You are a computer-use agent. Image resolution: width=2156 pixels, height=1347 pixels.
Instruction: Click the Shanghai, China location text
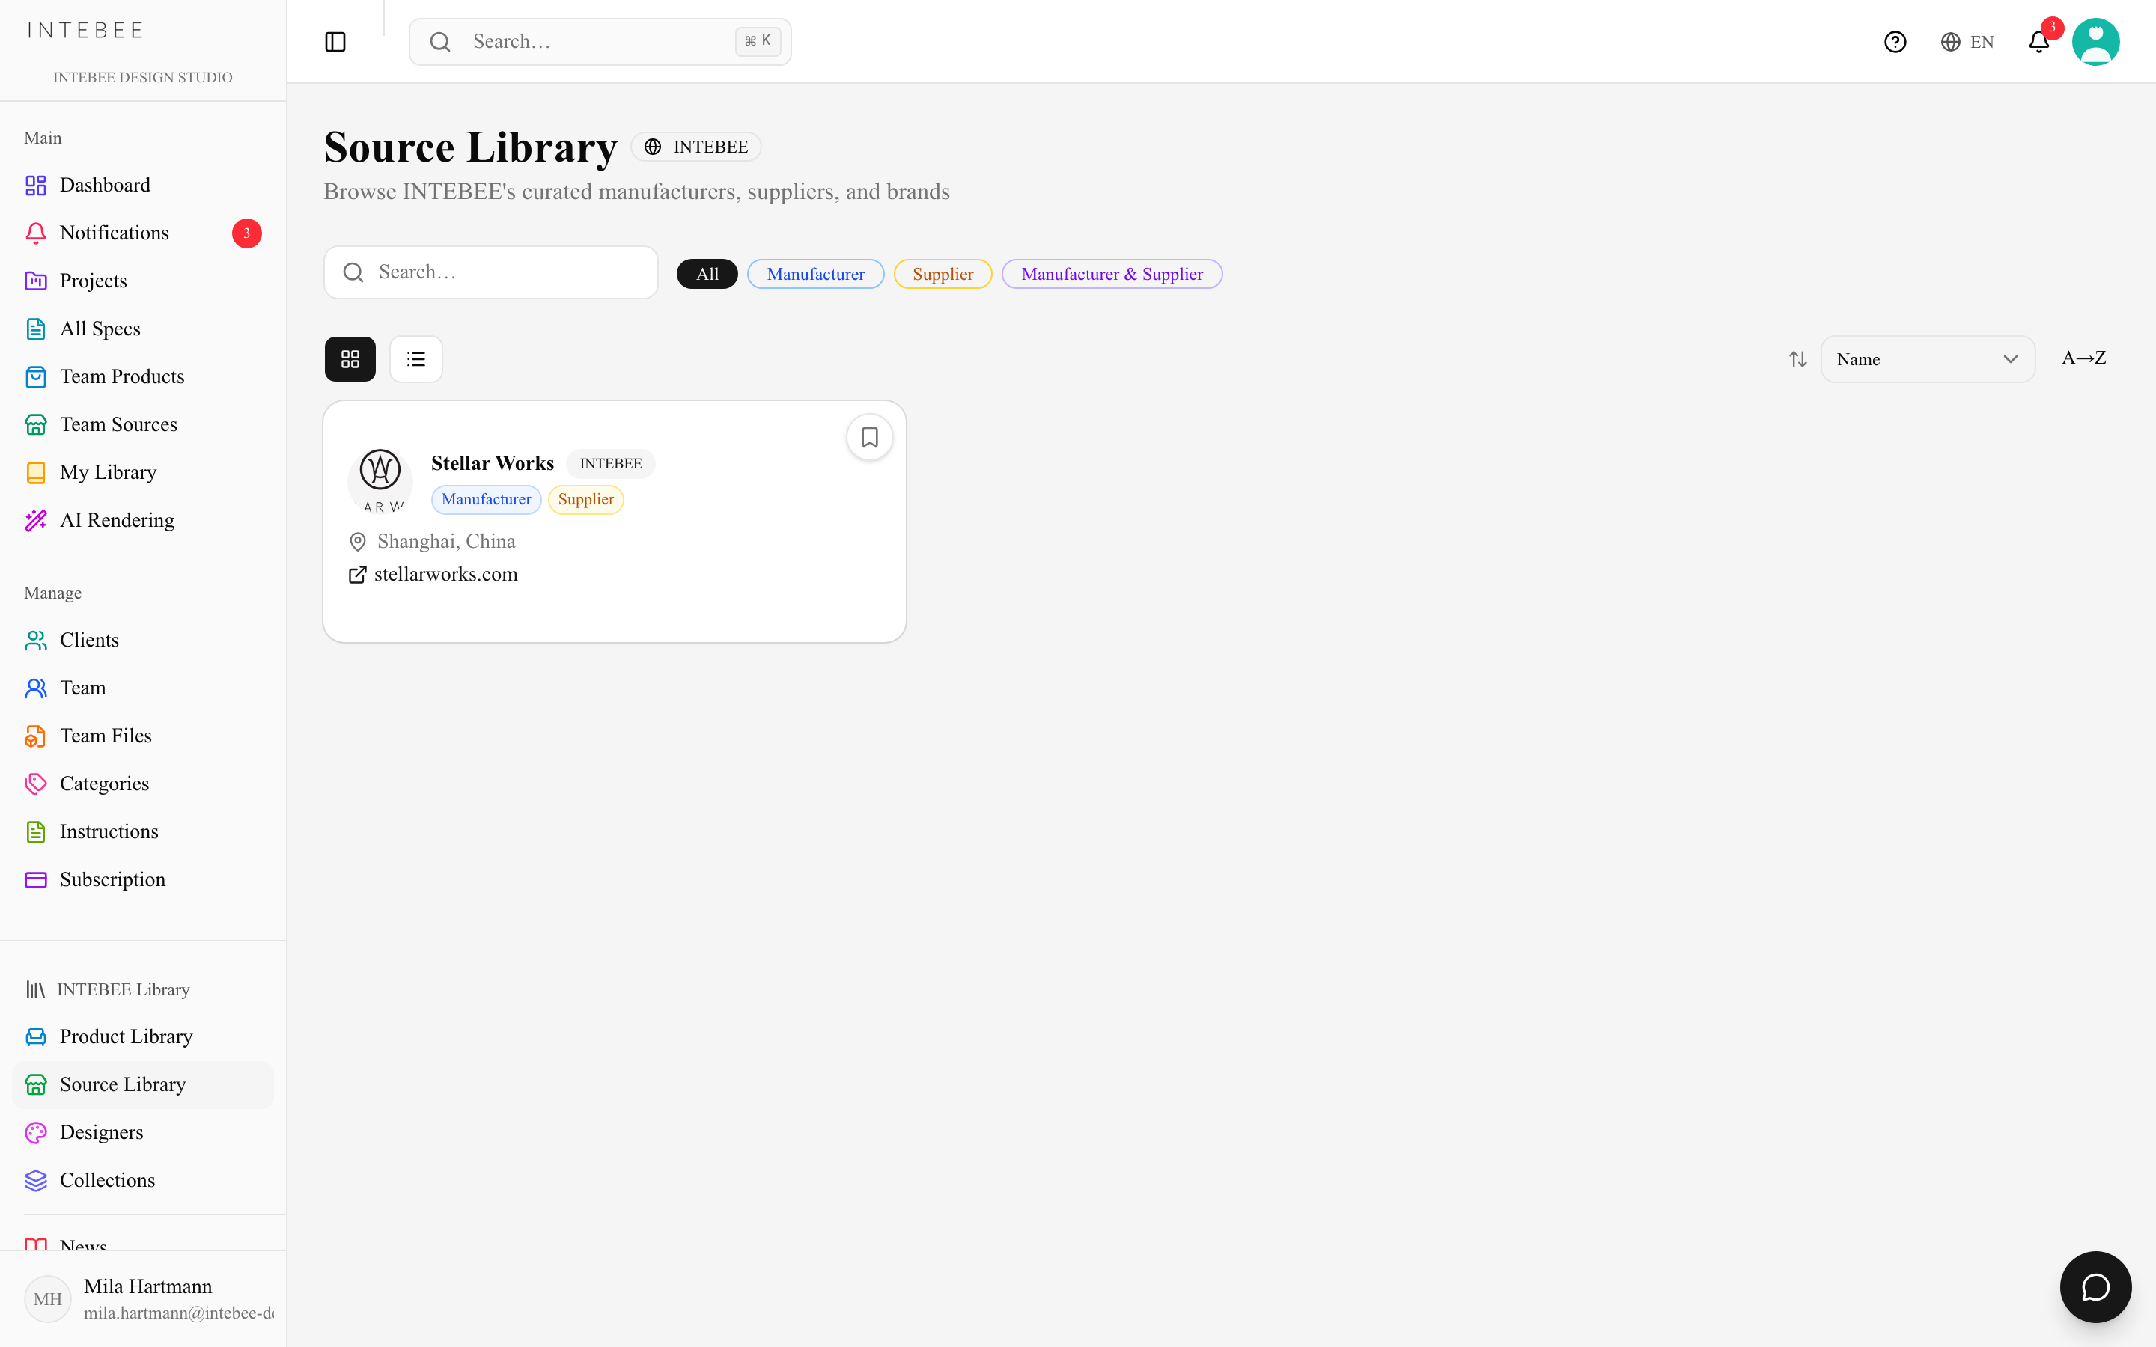[446, 542]
